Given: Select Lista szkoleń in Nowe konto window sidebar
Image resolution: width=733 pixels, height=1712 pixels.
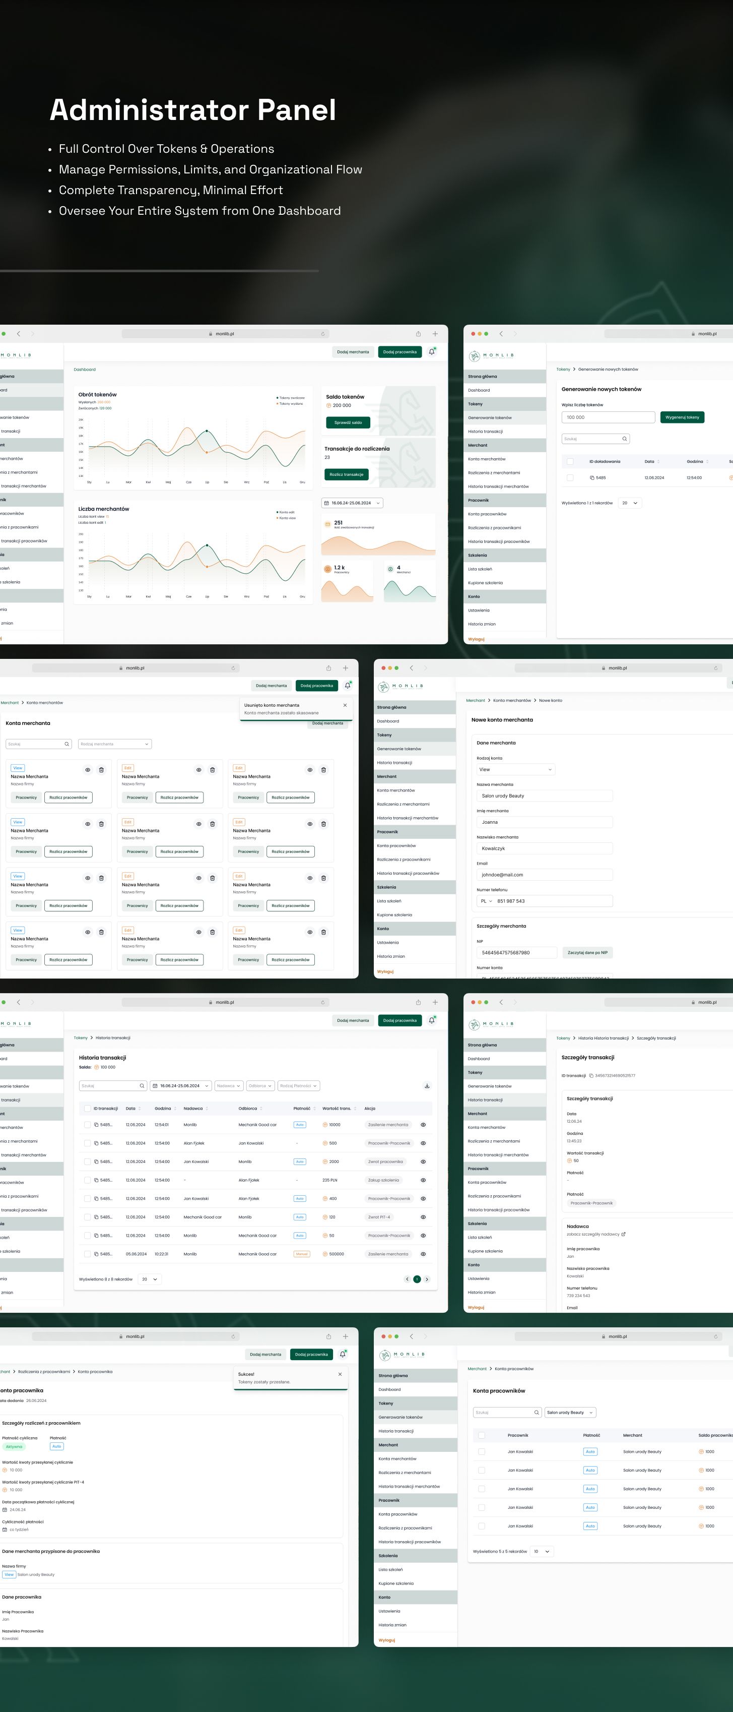Looking at the screenshot, I should pos(389,901).
